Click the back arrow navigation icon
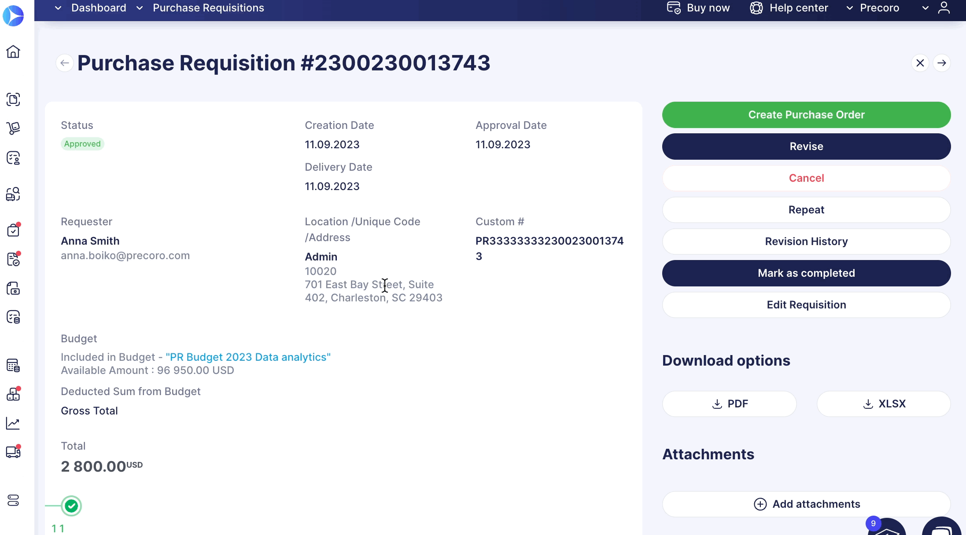966x535 pixels. point(65,62)
